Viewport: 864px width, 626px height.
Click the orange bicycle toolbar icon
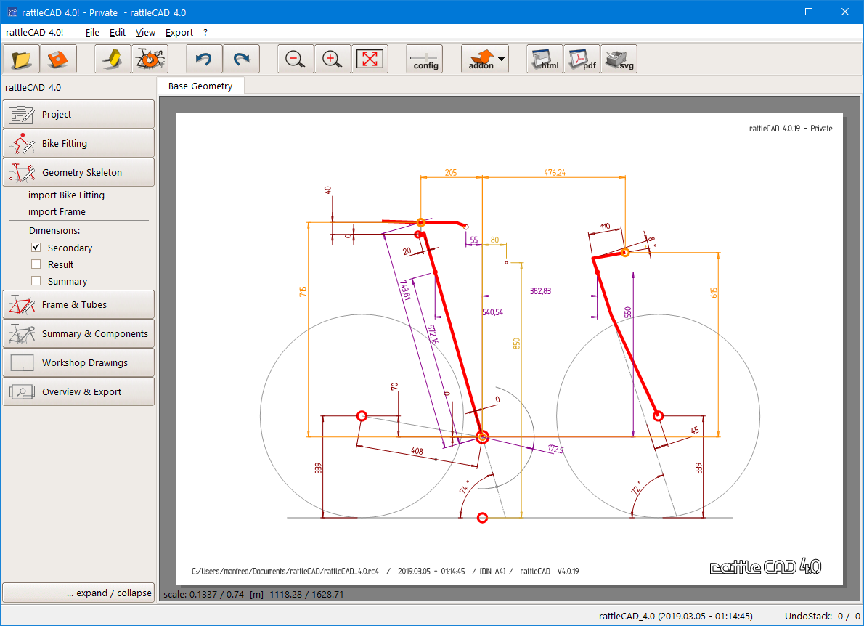pos(150,59)
